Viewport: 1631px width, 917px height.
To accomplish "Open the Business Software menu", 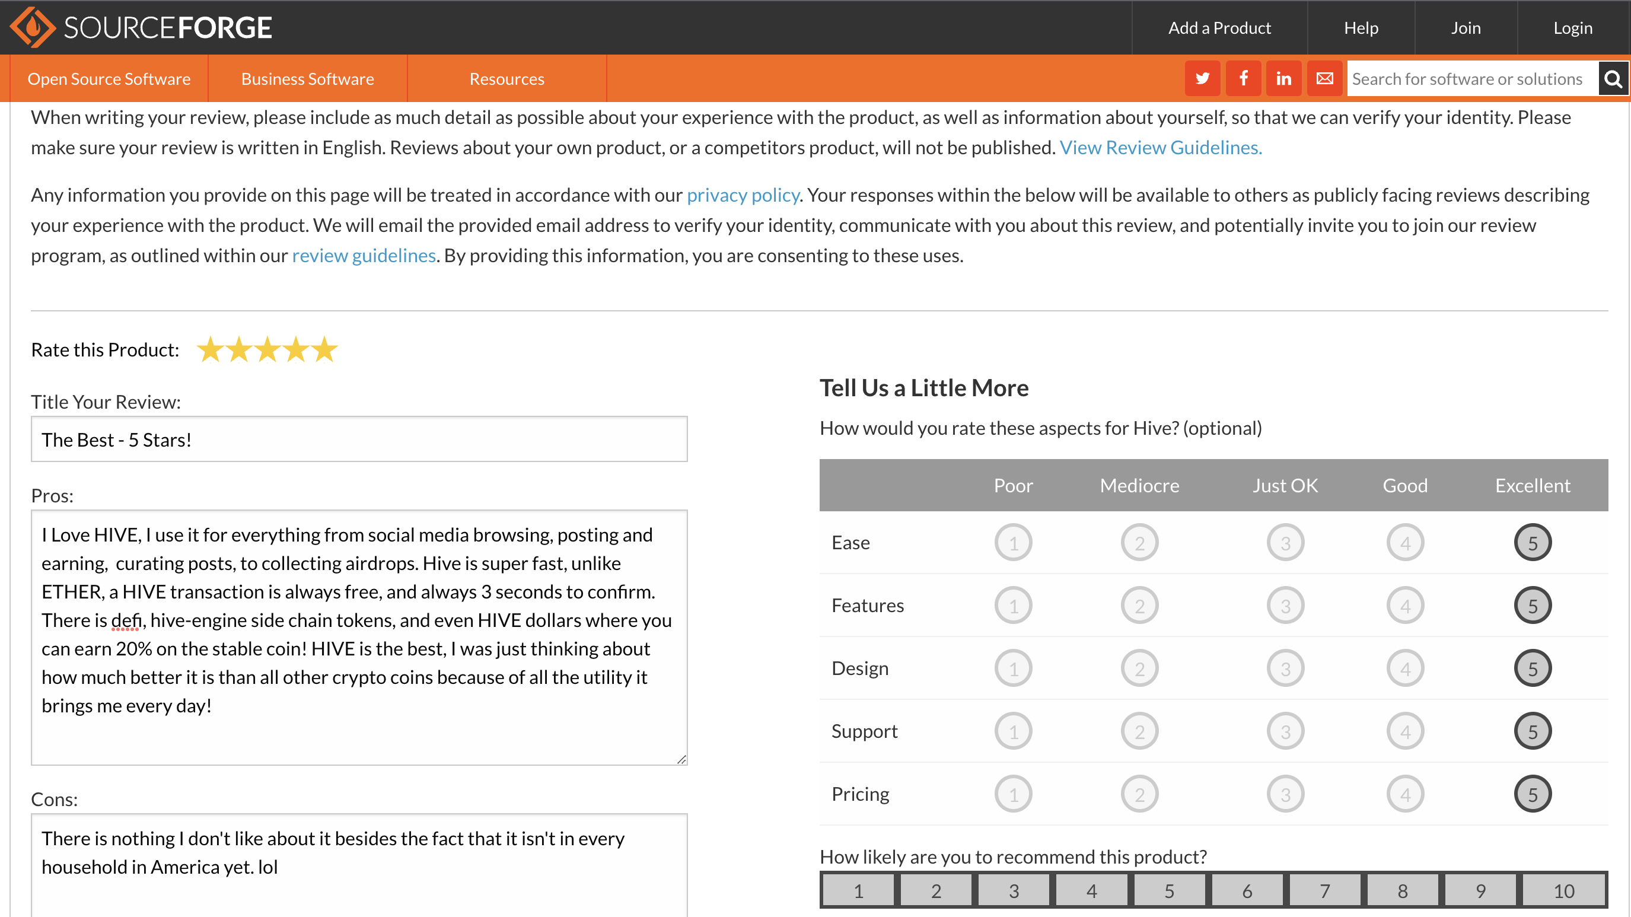I will 308,78.
